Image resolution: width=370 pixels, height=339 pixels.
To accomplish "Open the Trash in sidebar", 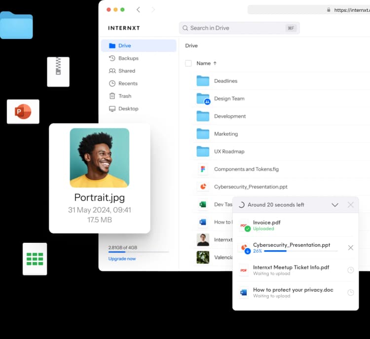I will tap(124, 96).
